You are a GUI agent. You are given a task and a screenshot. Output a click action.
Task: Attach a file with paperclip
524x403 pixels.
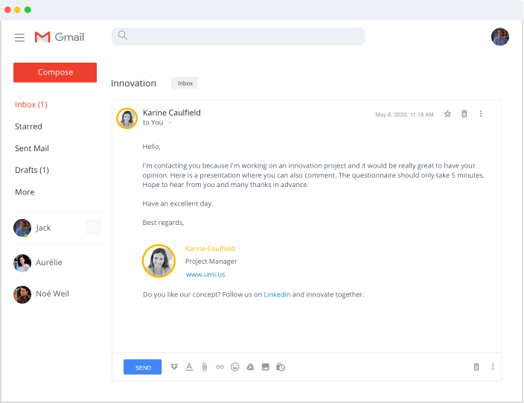(x=205, y=367)
